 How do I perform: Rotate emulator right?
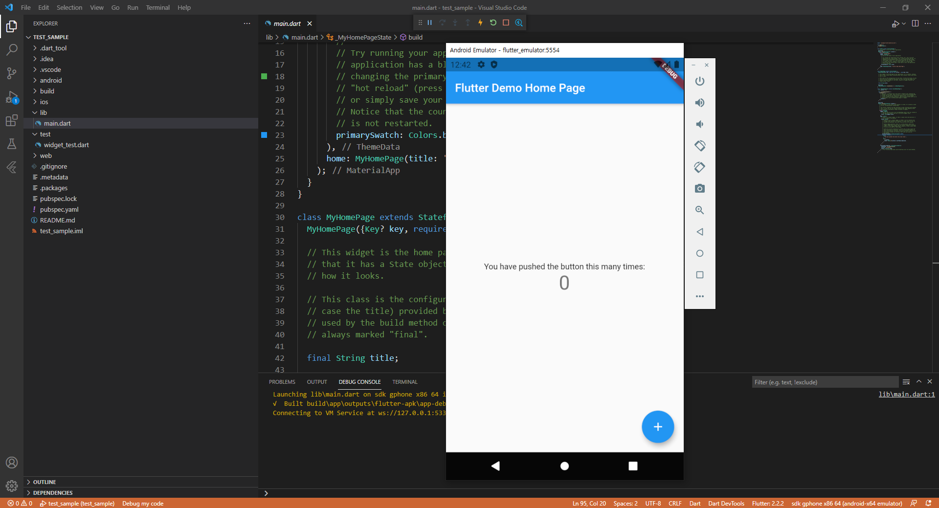tap(700, 167)
